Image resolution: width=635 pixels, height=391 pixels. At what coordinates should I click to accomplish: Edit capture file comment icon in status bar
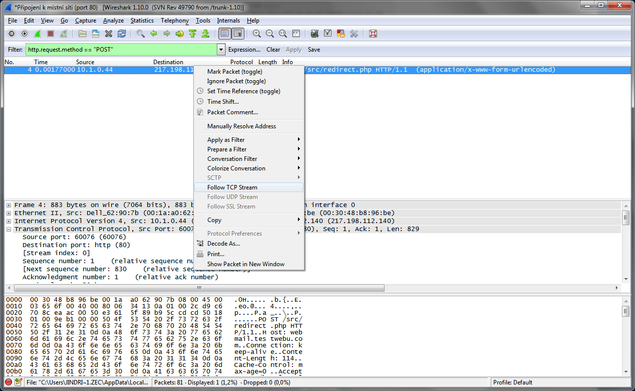[x=19, y=382]
